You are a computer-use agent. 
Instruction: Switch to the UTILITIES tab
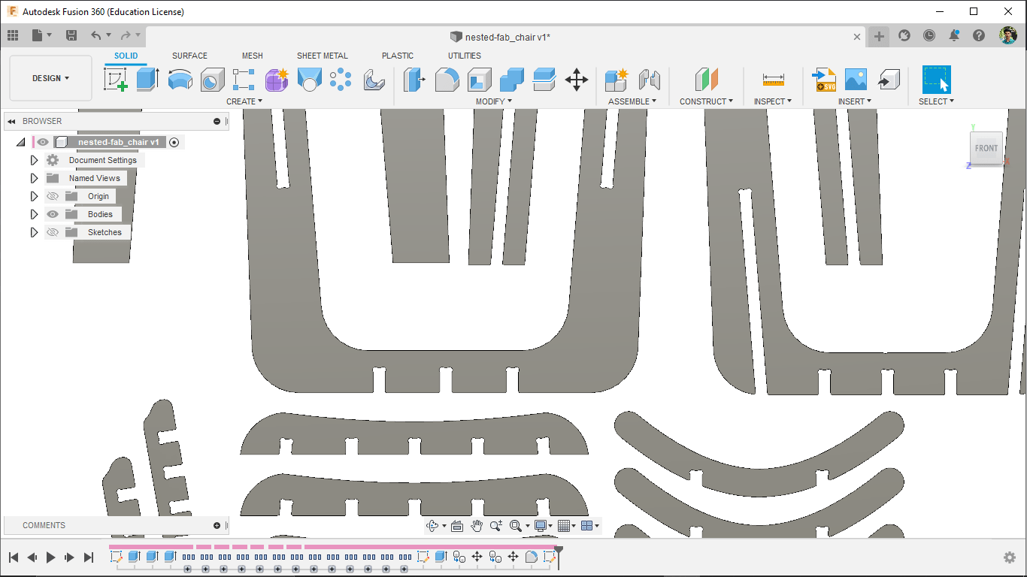(x=465, y=56)
